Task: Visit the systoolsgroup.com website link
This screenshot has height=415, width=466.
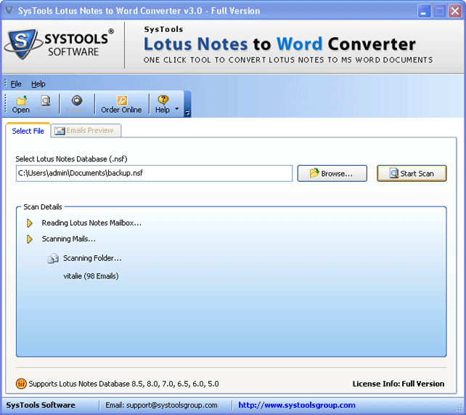Action: (296, 405)
